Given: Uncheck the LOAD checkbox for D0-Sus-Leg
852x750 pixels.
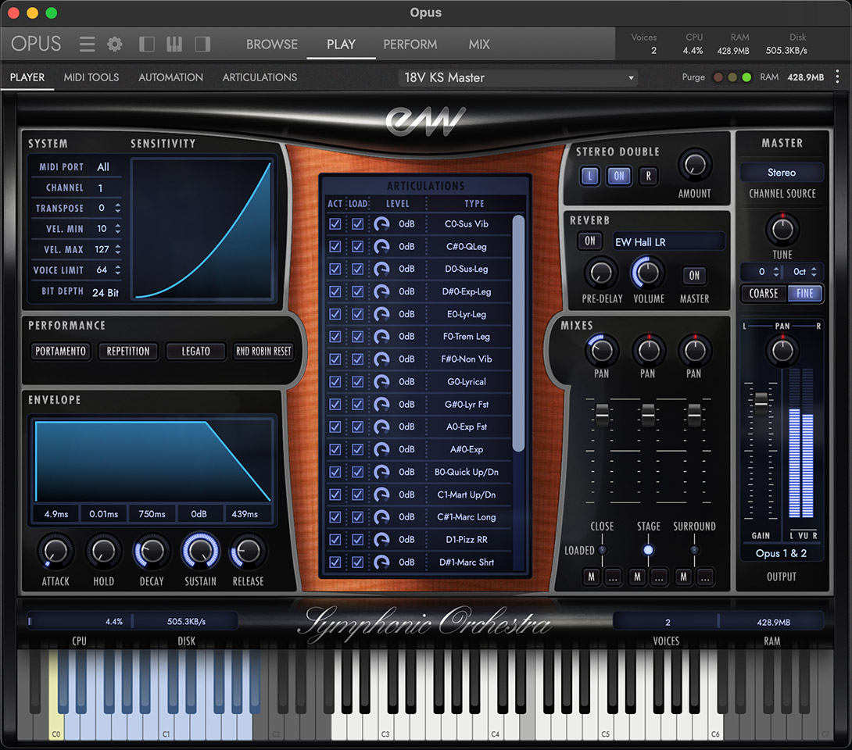Looking at the screenshot, I should (358, 270).
